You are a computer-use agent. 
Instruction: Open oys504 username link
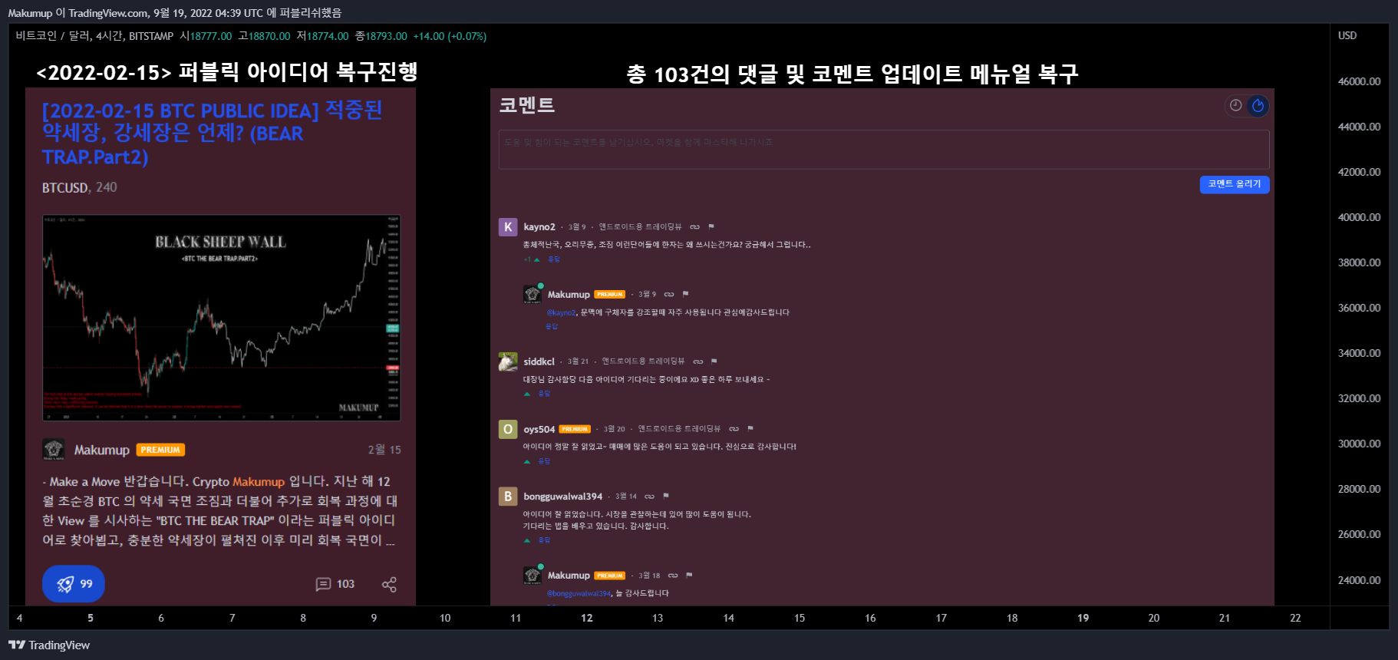click(539, 429)
